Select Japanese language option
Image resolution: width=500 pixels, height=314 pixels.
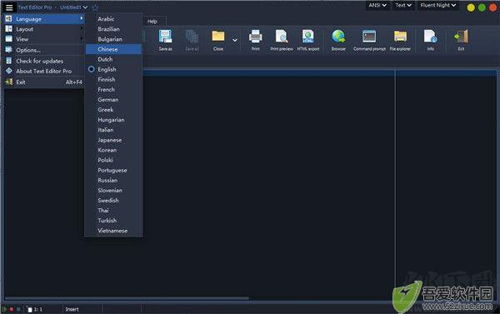(x=113, y=140)
